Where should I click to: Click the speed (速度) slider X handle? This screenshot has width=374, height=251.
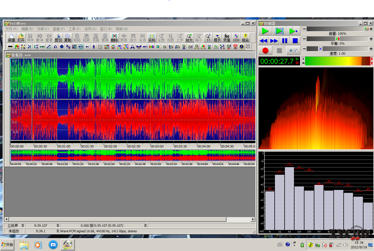point(321,49)
